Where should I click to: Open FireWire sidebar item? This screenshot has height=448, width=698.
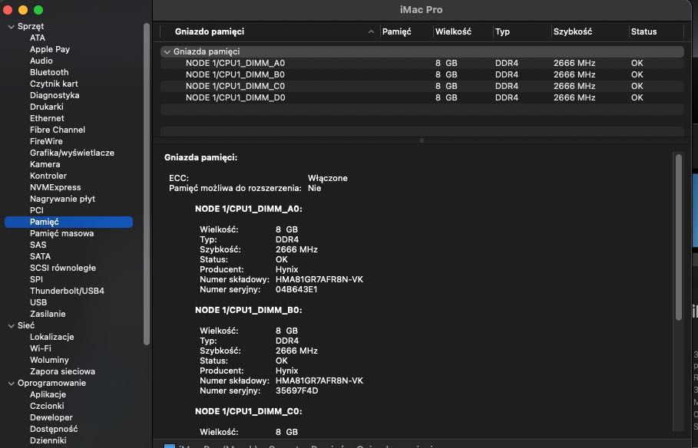pos(46,141)
